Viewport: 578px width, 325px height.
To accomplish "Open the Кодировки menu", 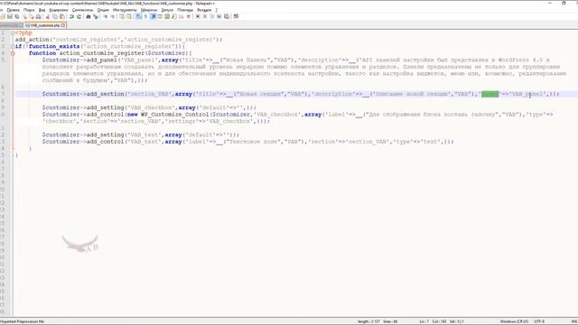I will pos(59,10).
